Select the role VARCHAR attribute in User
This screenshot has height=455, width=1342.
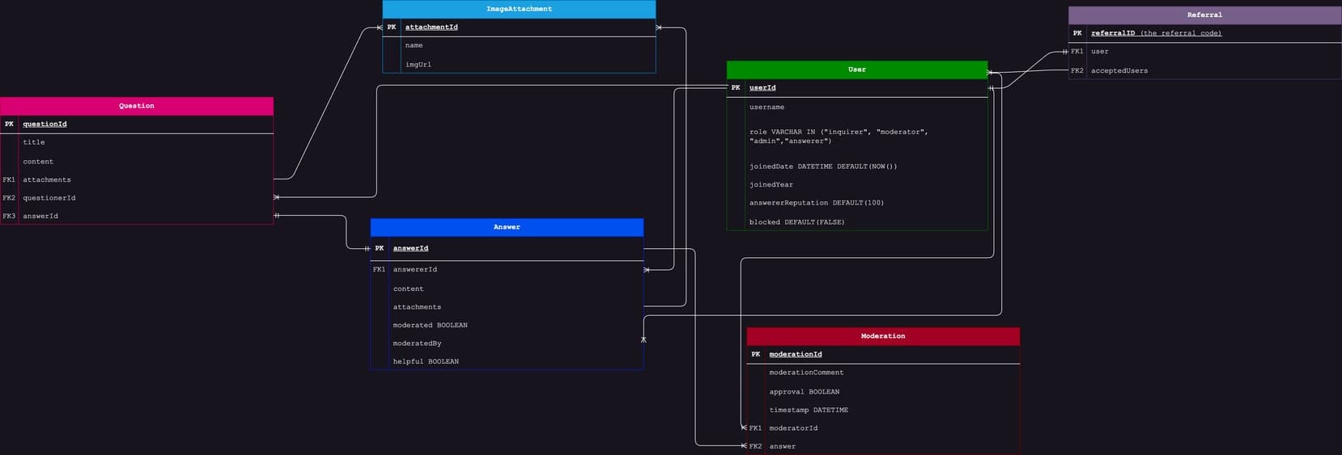[x=839, y=136]
